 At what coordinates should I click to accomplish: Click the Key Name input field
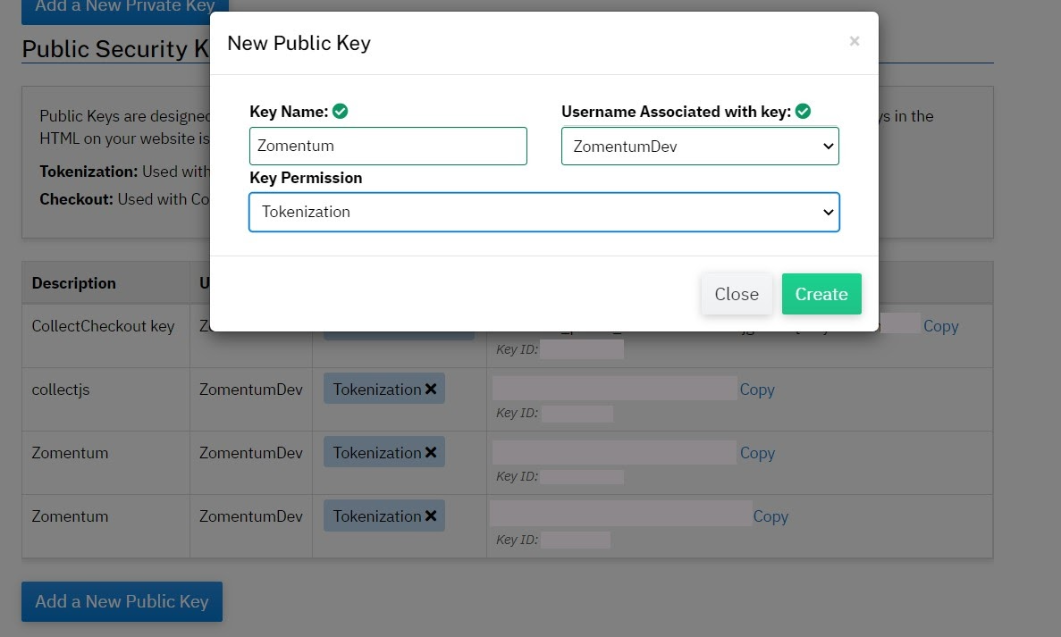click(388, 146)
